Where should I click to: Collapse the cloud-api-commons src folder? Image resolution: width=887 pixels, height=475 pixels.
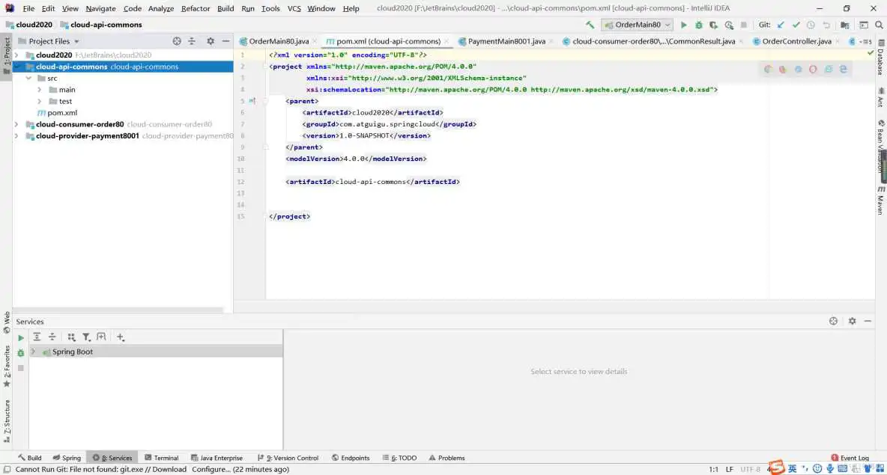tap(29, 78)
